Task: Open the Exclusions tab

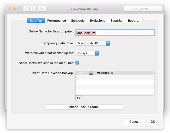Action: tap(98, 21)
